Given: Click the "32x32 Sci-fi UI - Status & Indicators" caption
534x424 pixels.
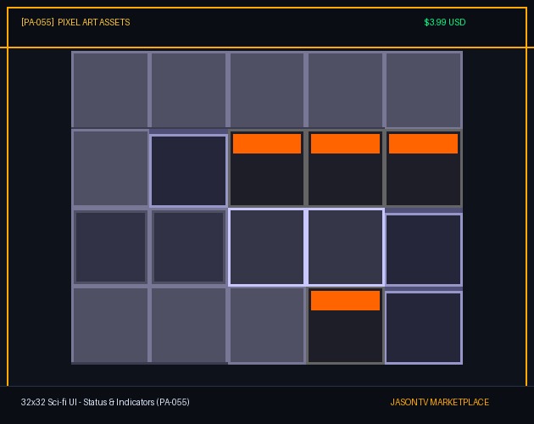Looking at the screenshot, I should pos(105,402).
